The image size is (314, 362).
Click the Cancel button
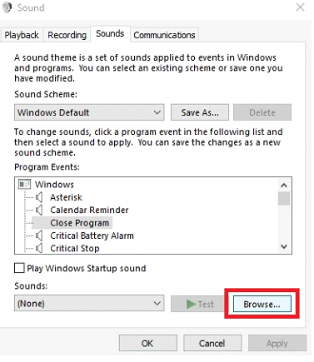coord(212,343)
